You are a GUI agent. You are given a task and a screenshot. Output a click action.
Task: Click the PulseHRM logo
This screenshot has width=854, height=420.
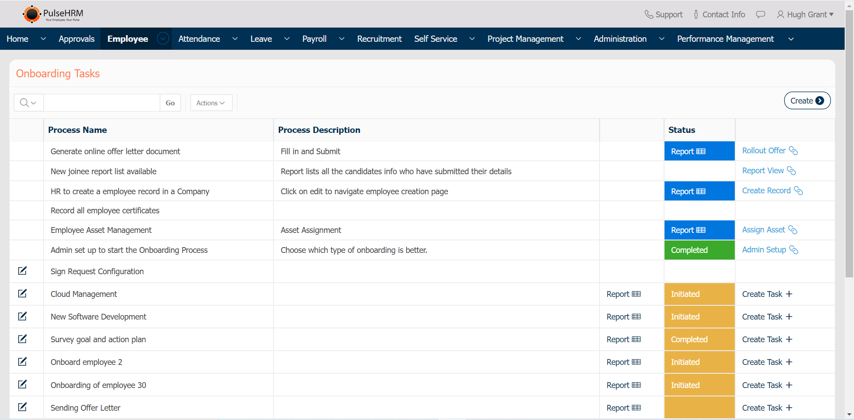[x=53, y=14]
